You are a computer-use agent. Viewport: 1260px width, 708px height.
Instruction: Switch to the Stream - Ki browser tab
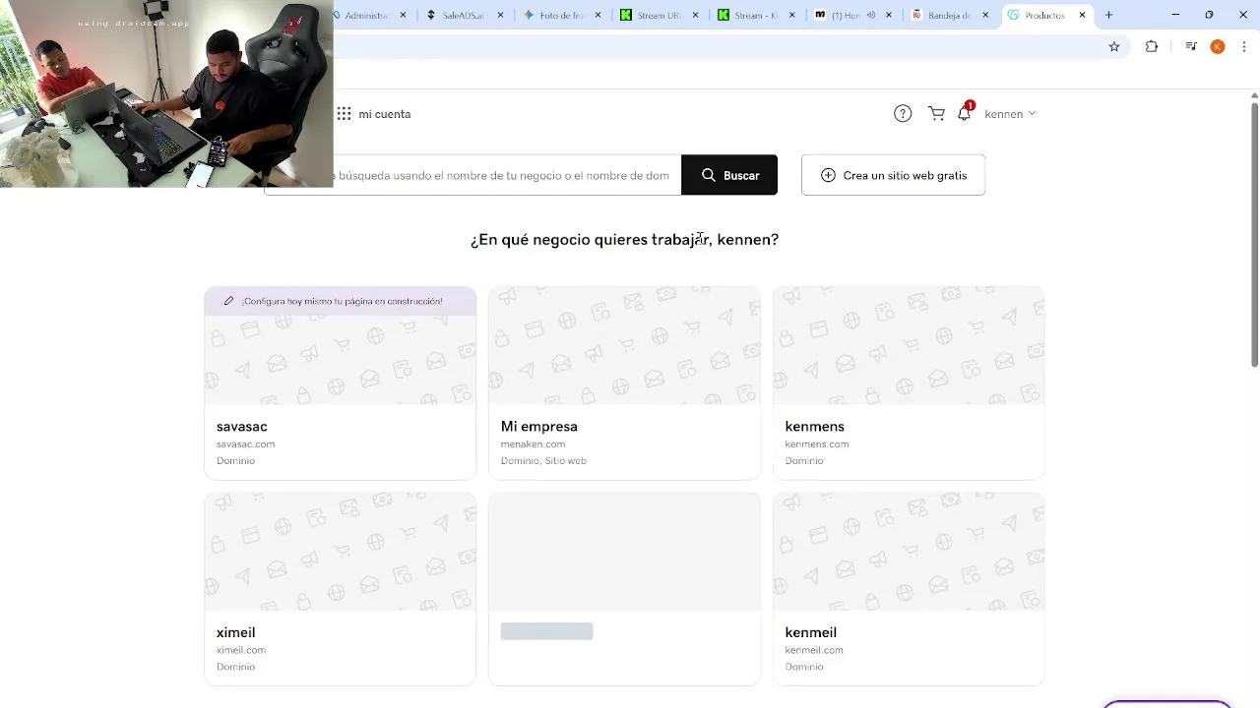(x=756, y=15)
